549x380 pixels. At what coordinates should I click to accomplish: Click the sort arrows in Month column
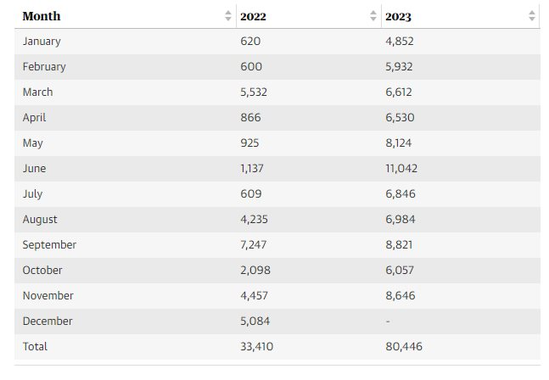click(x=228, y=16)
